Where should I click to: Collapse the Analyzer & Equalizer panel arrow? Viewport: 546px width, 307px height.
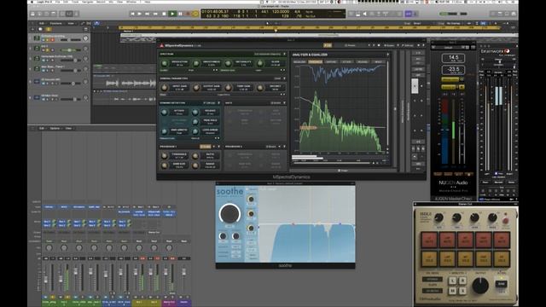(x=387, y=55)
